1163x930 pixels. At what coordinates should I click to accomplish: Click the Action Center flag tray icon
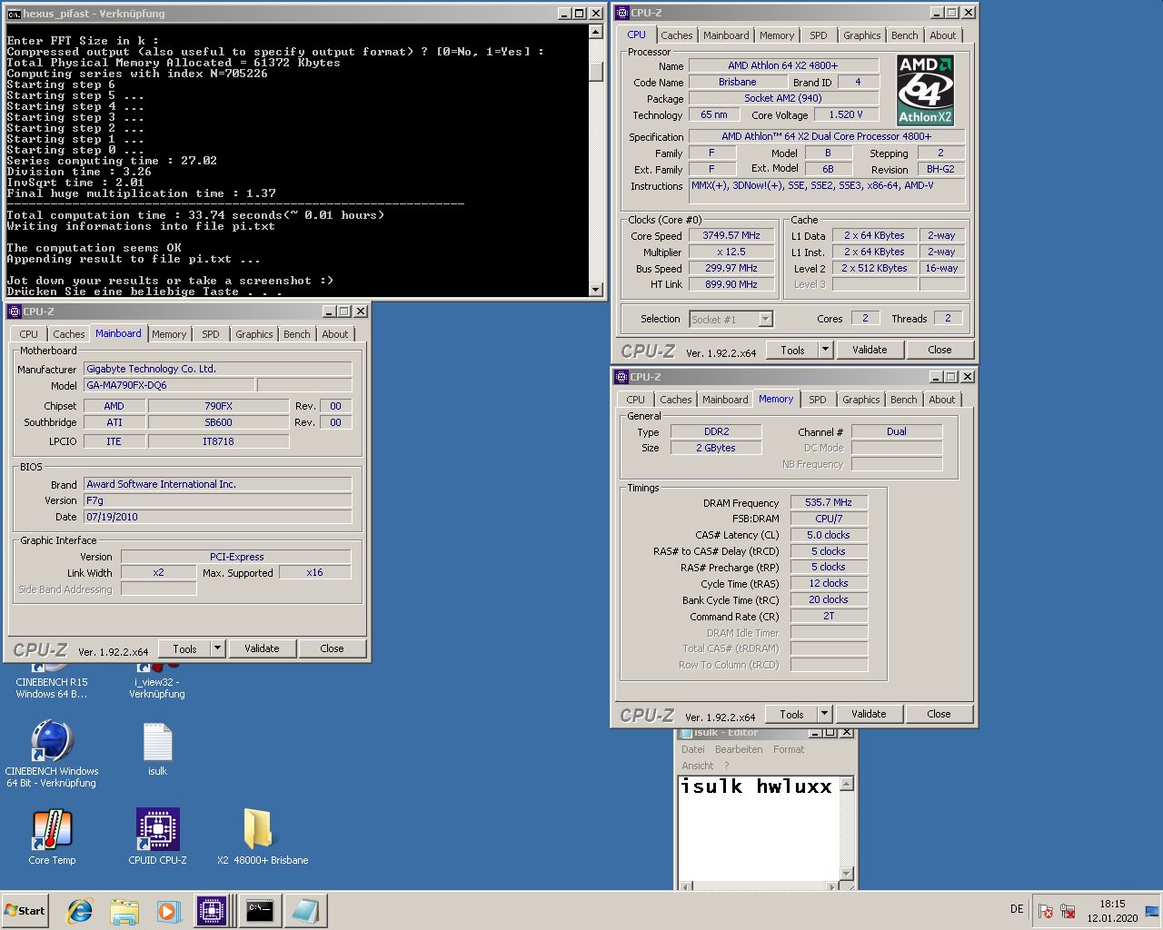1046,911
